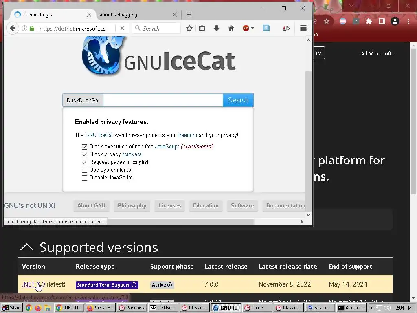Open the .NET 7.0 download link

point(33,284)
